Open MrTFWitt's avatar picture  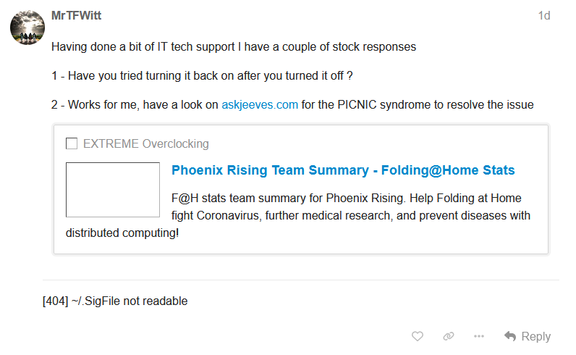pos(27,28)
